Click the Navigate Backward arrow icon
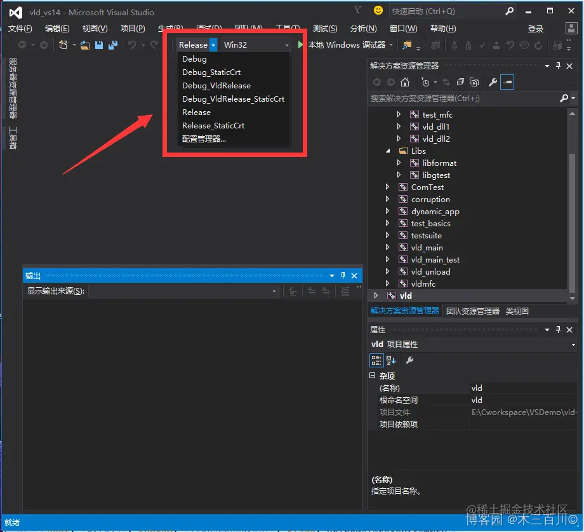Screen dimensions: 584x532 pyautogui.click(x=22, y=45)
